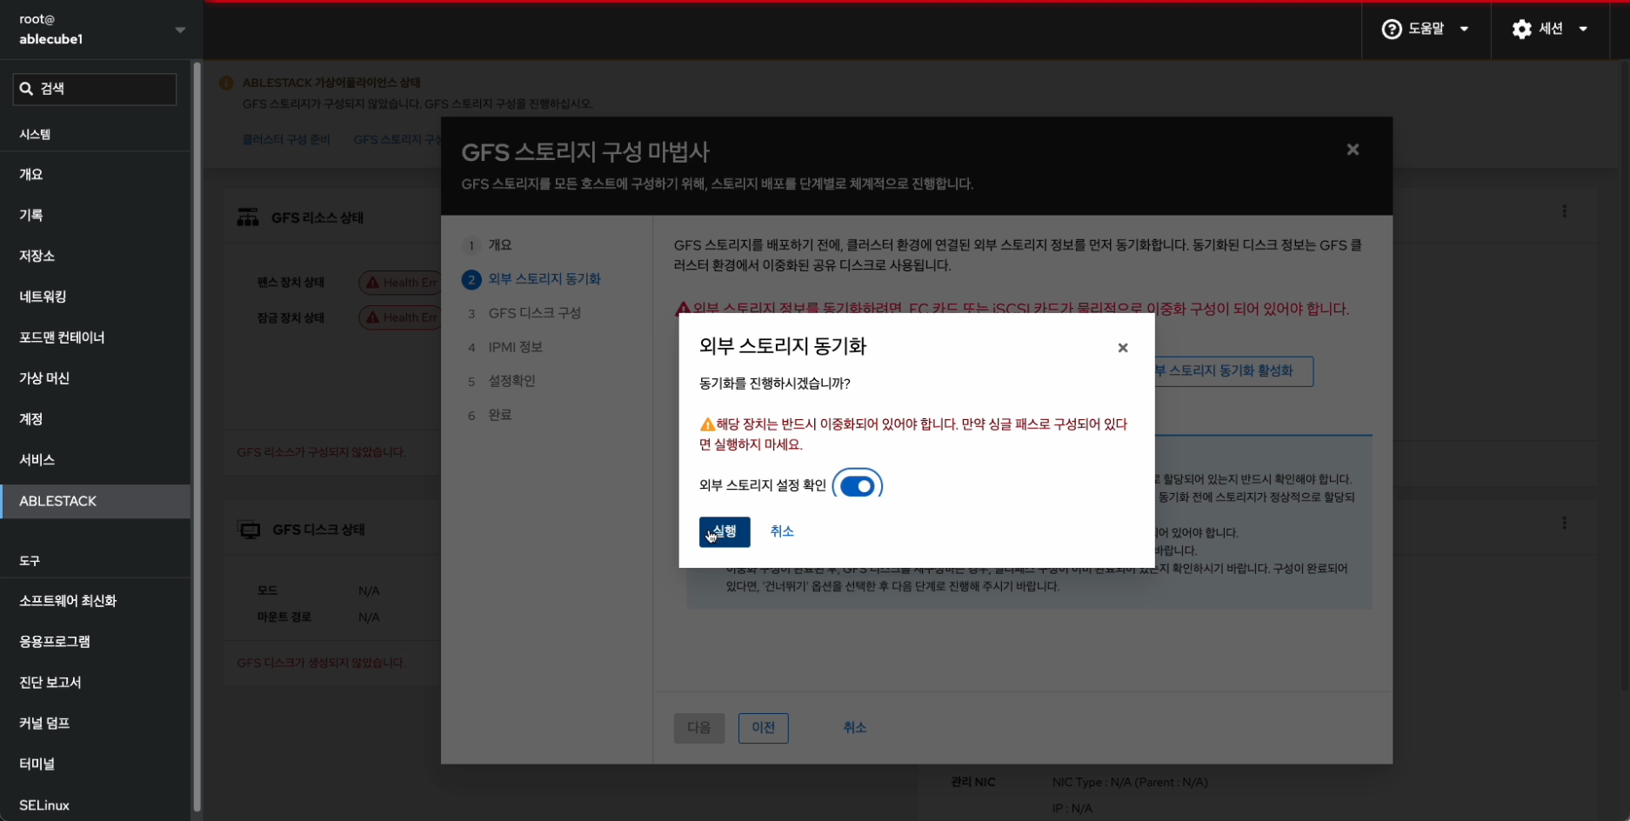Click the search magnifier icon
This screenshot has height=821, width=1630.
tap(26, 89)
